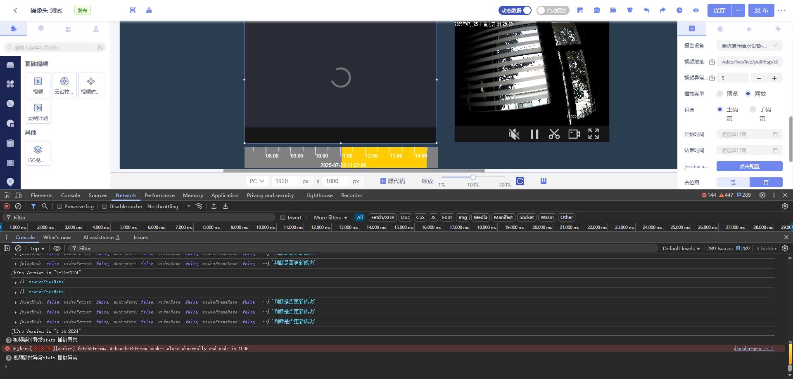This screenshot has height=379, width=793.
Task: Select the 云台控 component
Action: [x=64, y=85]
